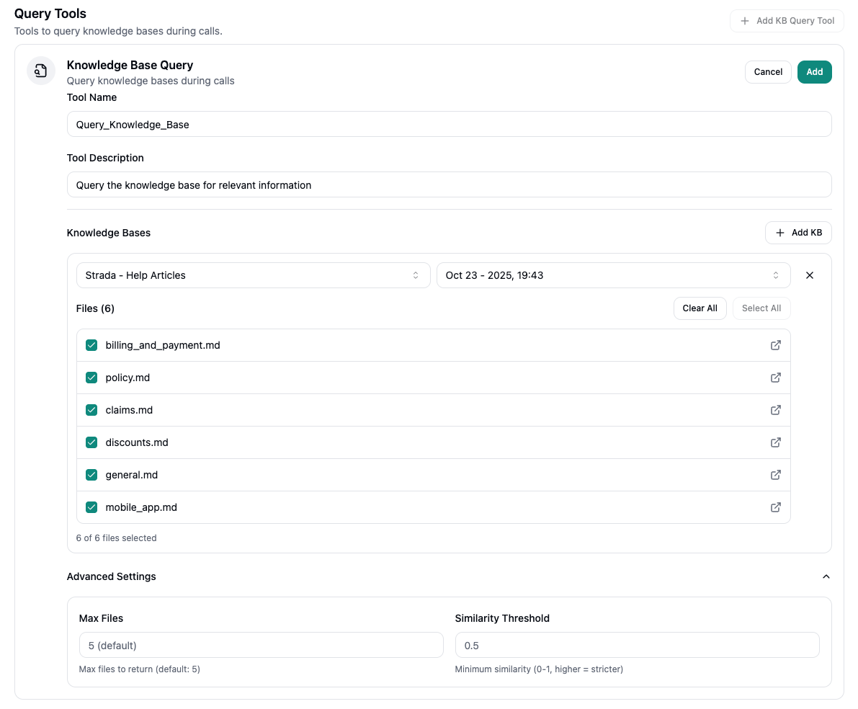
Task: Click the Add button to save tool
Action: coord(814,71)
